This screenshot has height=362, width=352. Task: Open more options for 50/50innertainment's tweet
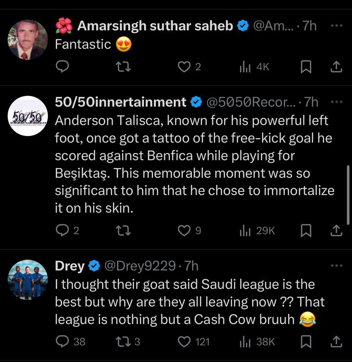click(336, 101)
